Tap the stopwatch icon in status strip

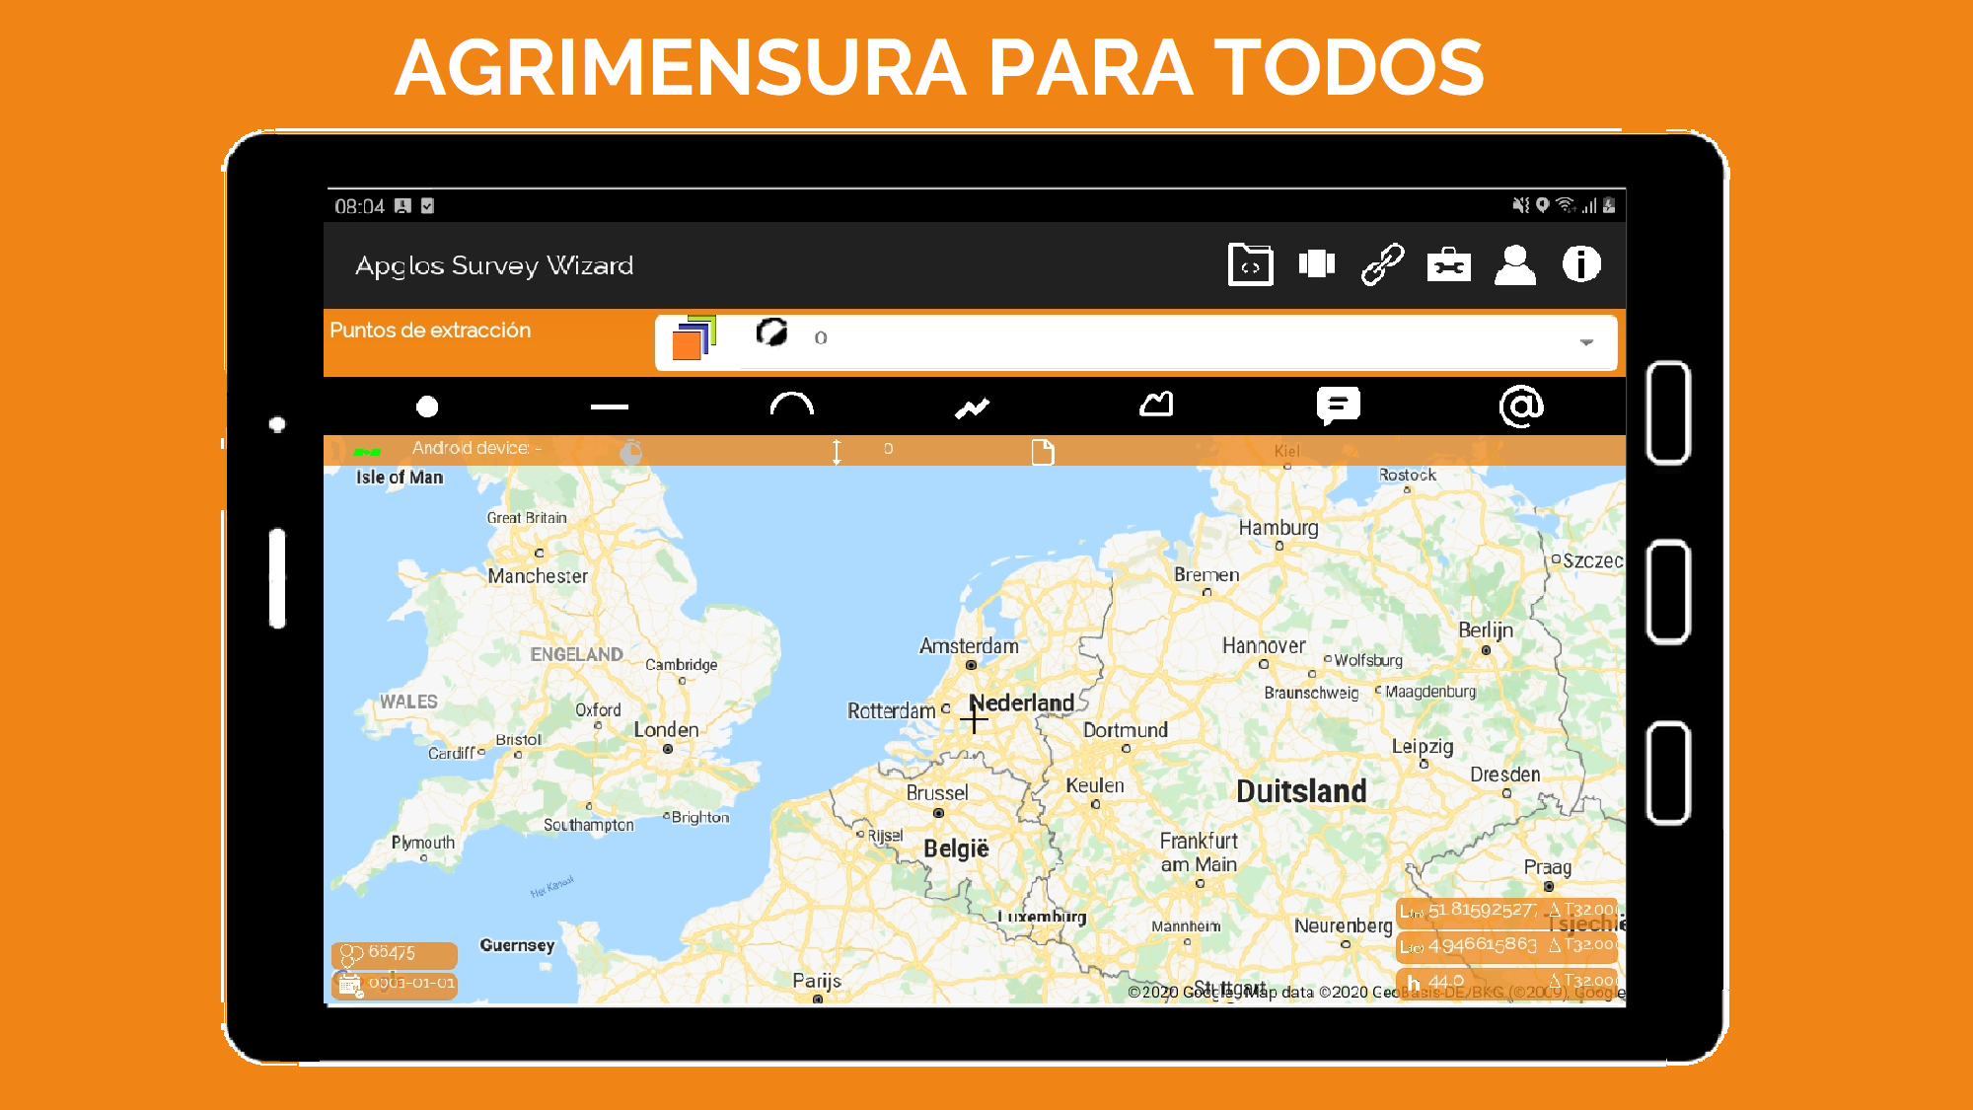(631, 452)
